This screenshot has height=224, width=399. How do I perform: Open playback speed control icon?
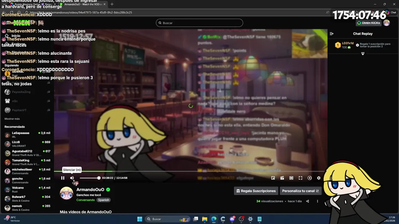click(310, 178)
